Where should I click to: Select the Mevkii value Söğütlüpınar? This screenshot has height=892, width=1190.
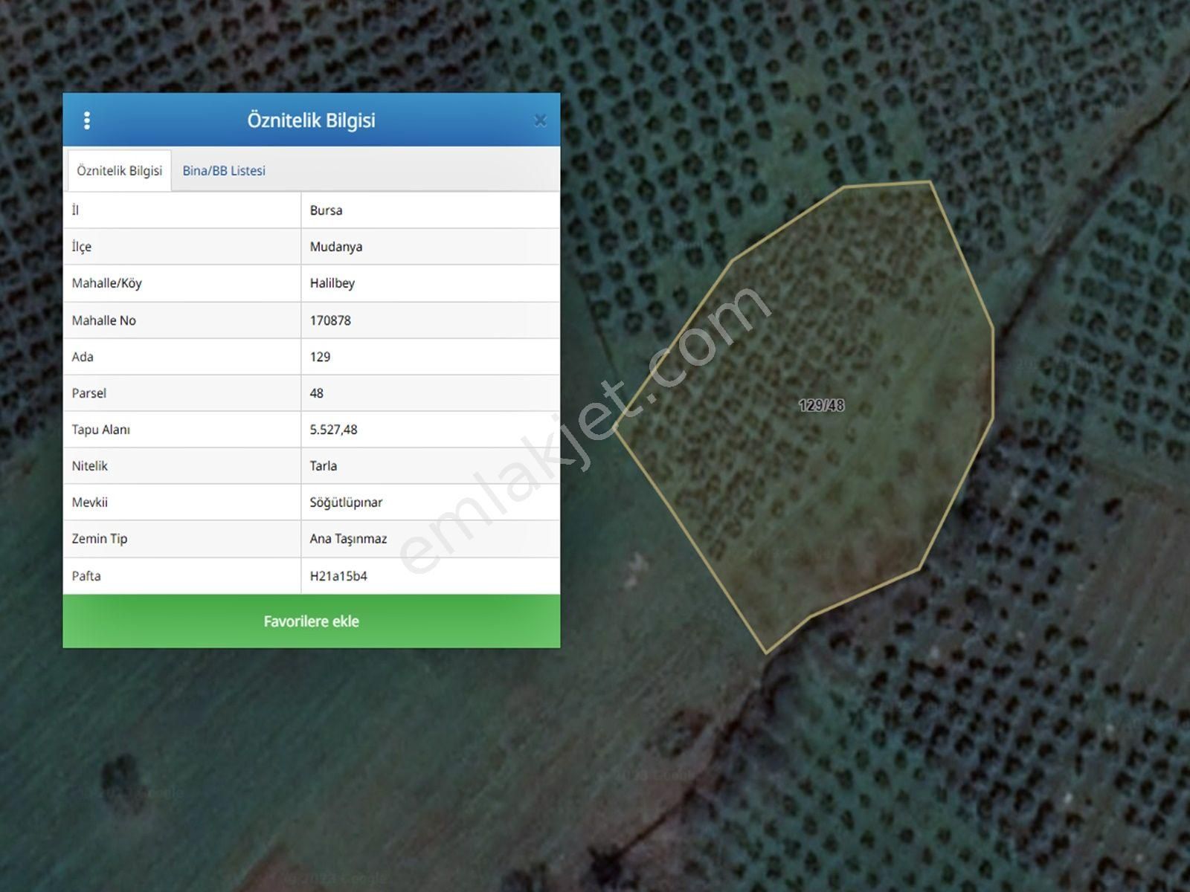pos(346,502)
